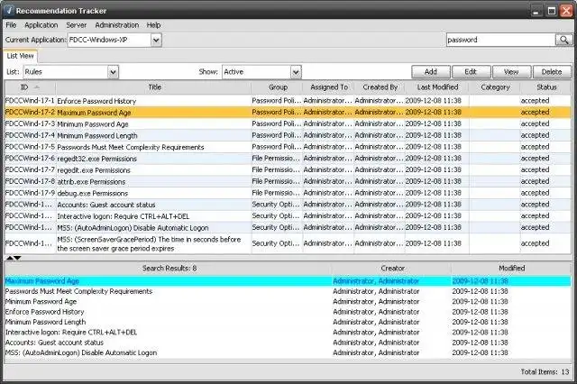
Task: Select rule Accounts: Guest account status in table
Action: coord(288,205)
